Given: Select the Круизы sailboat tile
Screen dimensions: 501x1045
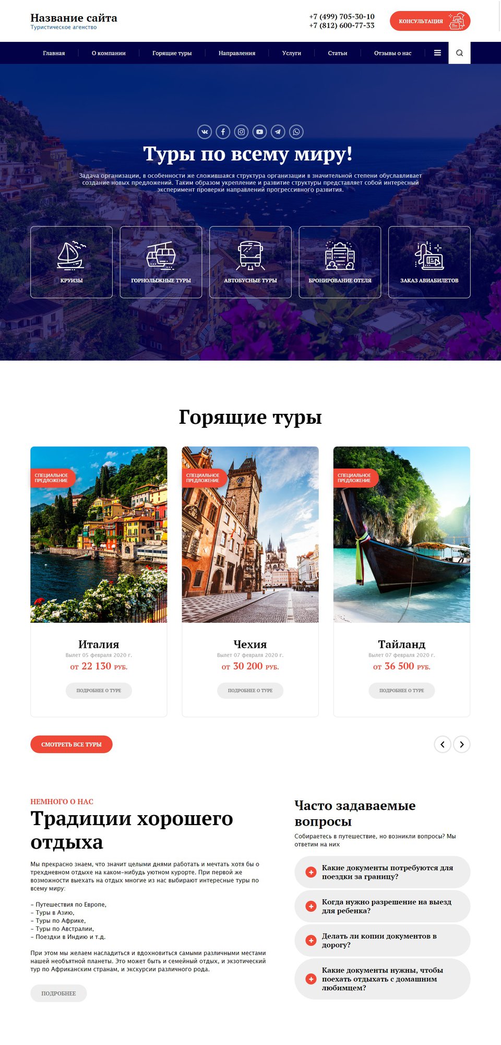Looking at the screenshot, I should point(71,262).
